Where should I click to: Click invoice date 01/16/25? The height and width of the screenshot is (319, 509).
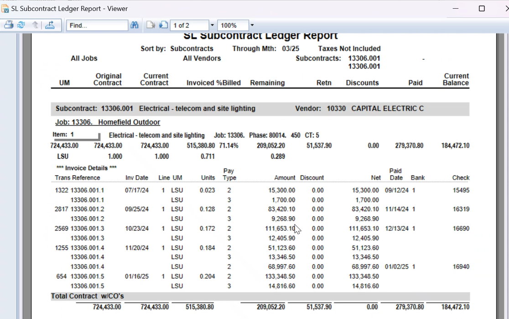(137, 277)
